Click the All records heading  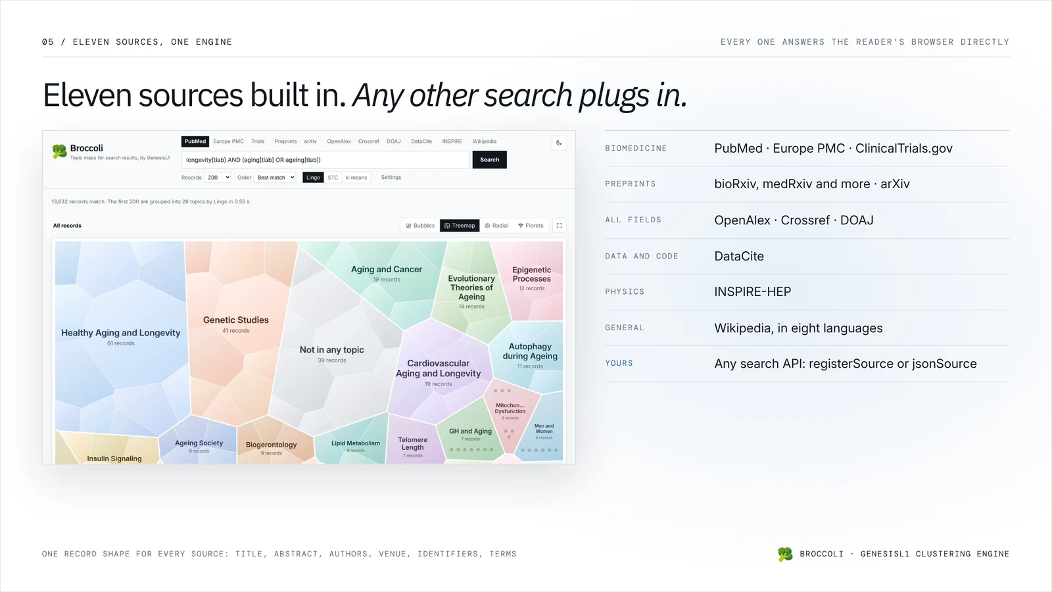pyautogui.click(x=67, y=226)
